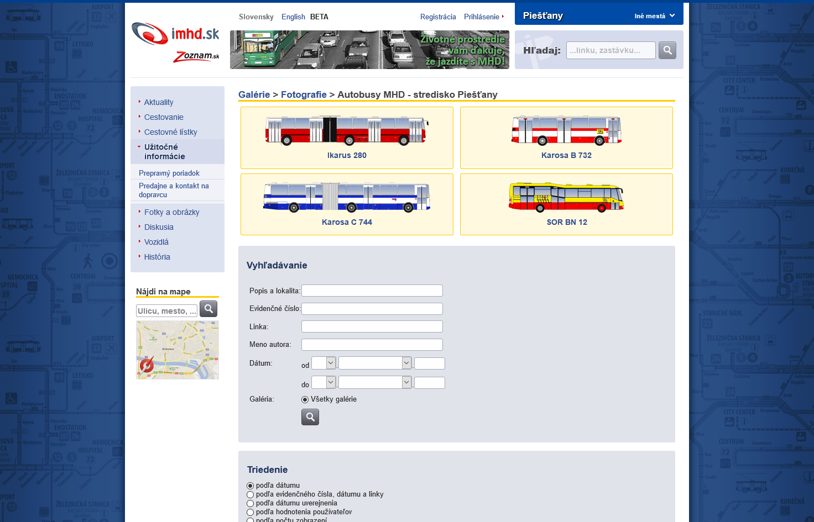Go to Vozidlá in the sidebar menu
Viewport: 814px width, 522px height.
pyautogui.click(x=156, y=242)
